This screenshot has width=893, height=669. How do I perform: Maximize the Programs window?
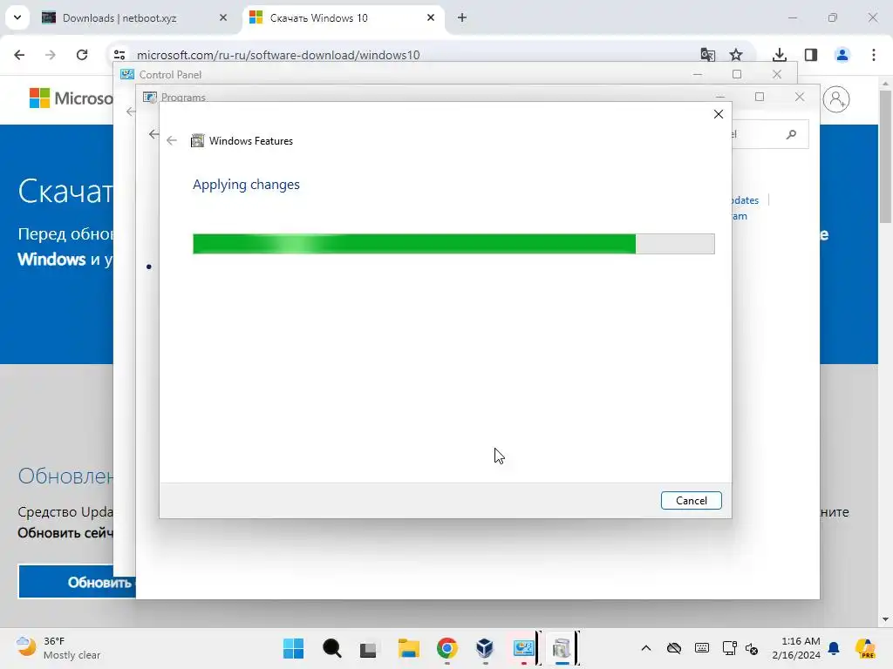pyautogui.click(x=760, y=97)
